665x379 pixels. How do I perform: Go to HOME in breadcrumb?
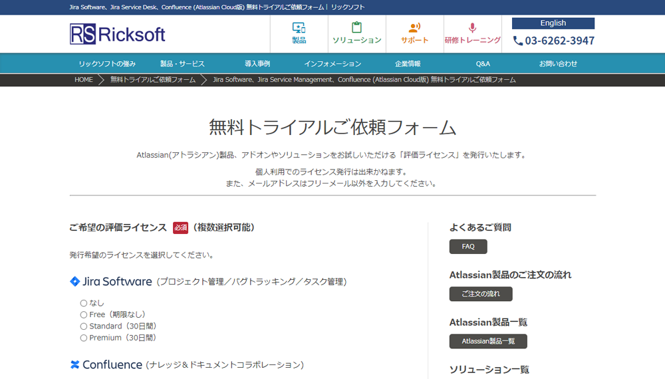84,80
